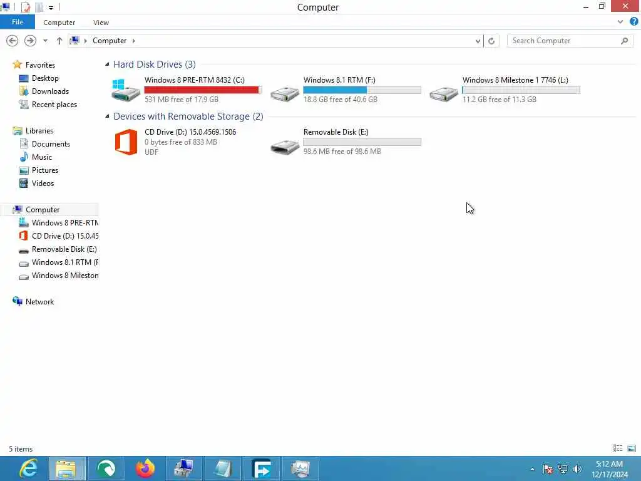Select Libraries in the navigation pane

pyautogui.click(x=39, y=130)
